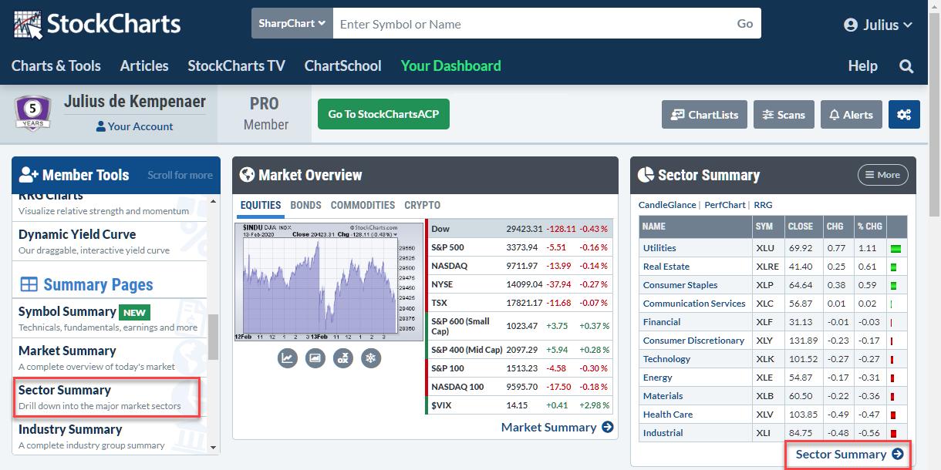The width and height of the screenshot is (941, 470).
Task: Click the Member Tools user-plus icon
Action: pos(29,175)
